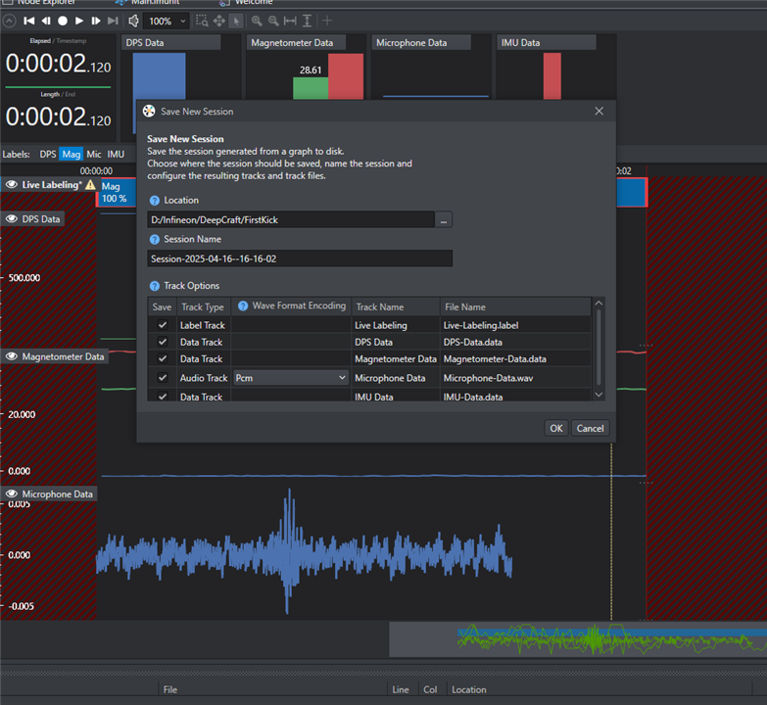Click the green 28.61 Magnetometer bar
Screen dimensions: 767x705
(x=311, y=88)
